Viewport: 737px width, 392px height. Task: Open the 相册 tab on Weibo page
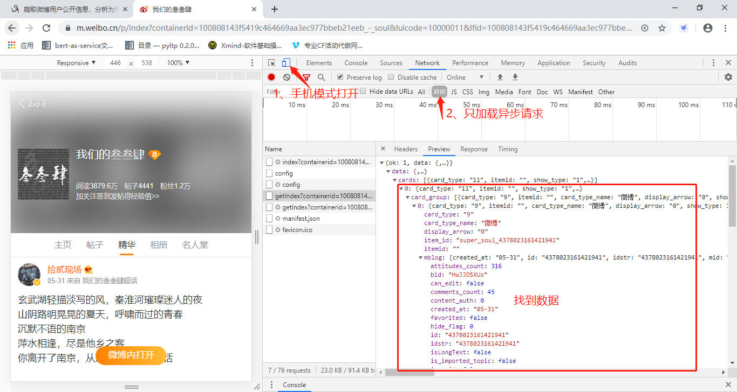159,245
